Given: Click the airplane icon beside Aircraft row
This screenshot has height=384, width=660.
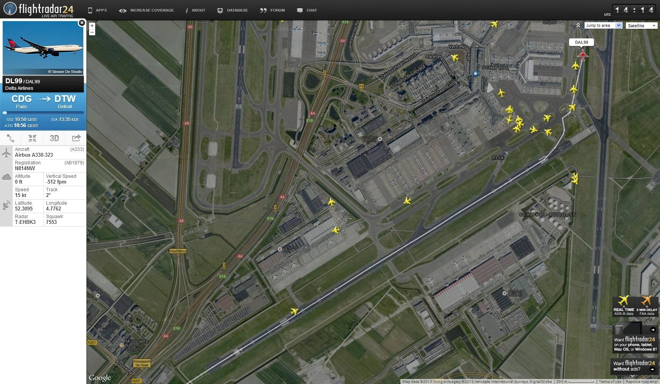Looking at the screenshot, I should 6,153.
